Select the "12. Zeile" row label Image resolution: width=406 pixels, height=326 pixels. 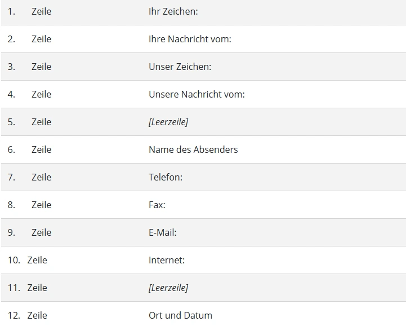pos(28,315)
